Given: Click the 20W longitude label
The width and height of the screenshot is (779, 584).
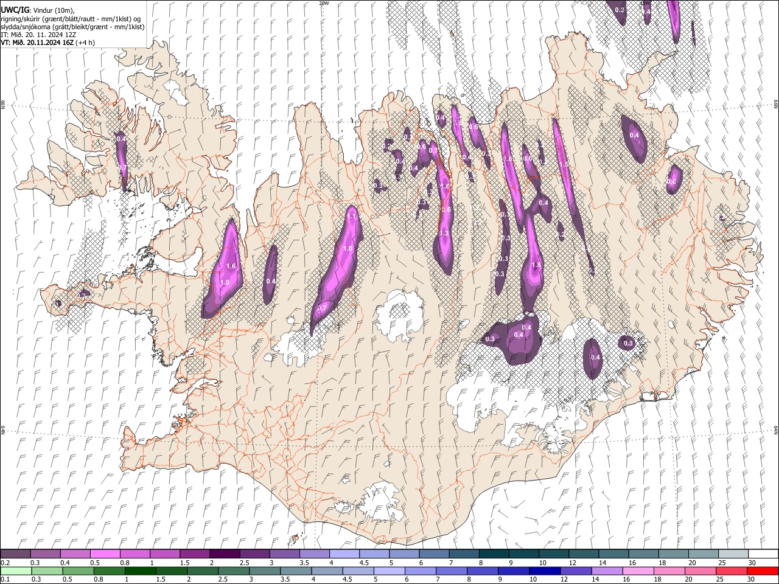Looking at the screenshot, I should tap(324, 3).
